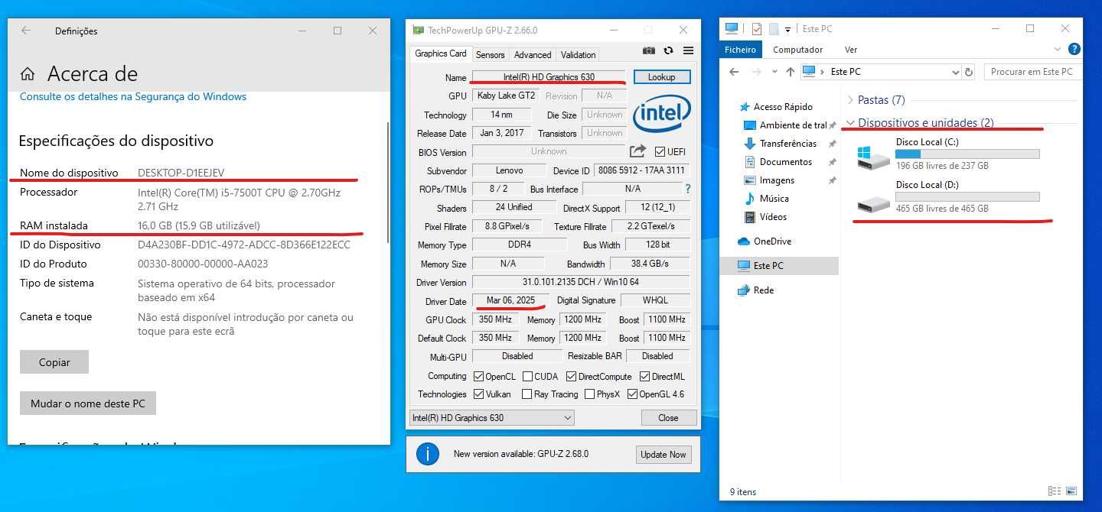The width and height of the screenshot is (1102, 512).
Task: Open the GPU selection dropdown
Action: [x=491, y=418]
